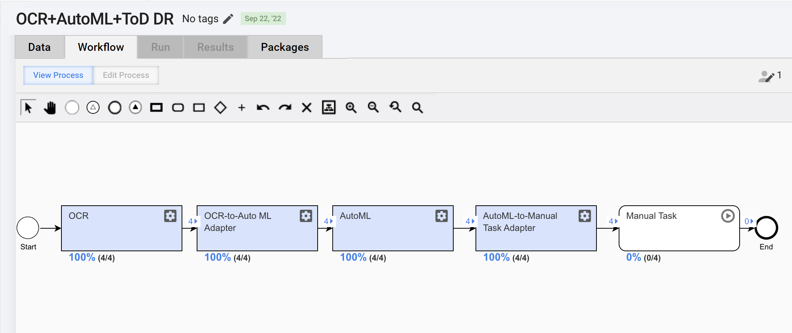
Task: Click the plain magnifier fit icon
Action: 417,108
